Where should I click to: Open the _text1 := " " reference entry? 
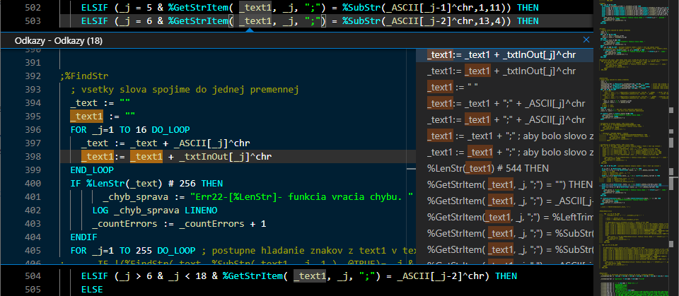click(x=453, y=87)
